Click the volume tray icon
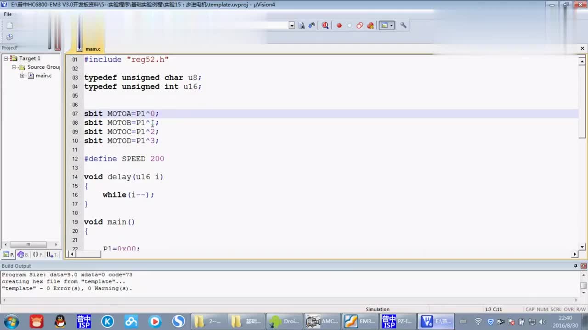The image size is (588, 330). [x=542, y=322]
